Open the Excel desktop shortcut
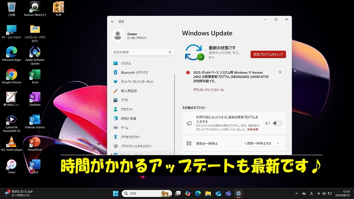 pyautogui.click(x=35, y=77)
